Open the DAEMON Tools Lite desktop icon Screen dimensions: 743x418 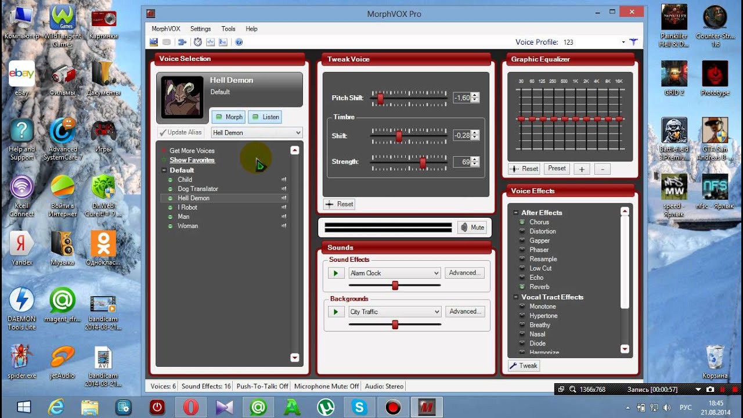[x=21, y=309]
